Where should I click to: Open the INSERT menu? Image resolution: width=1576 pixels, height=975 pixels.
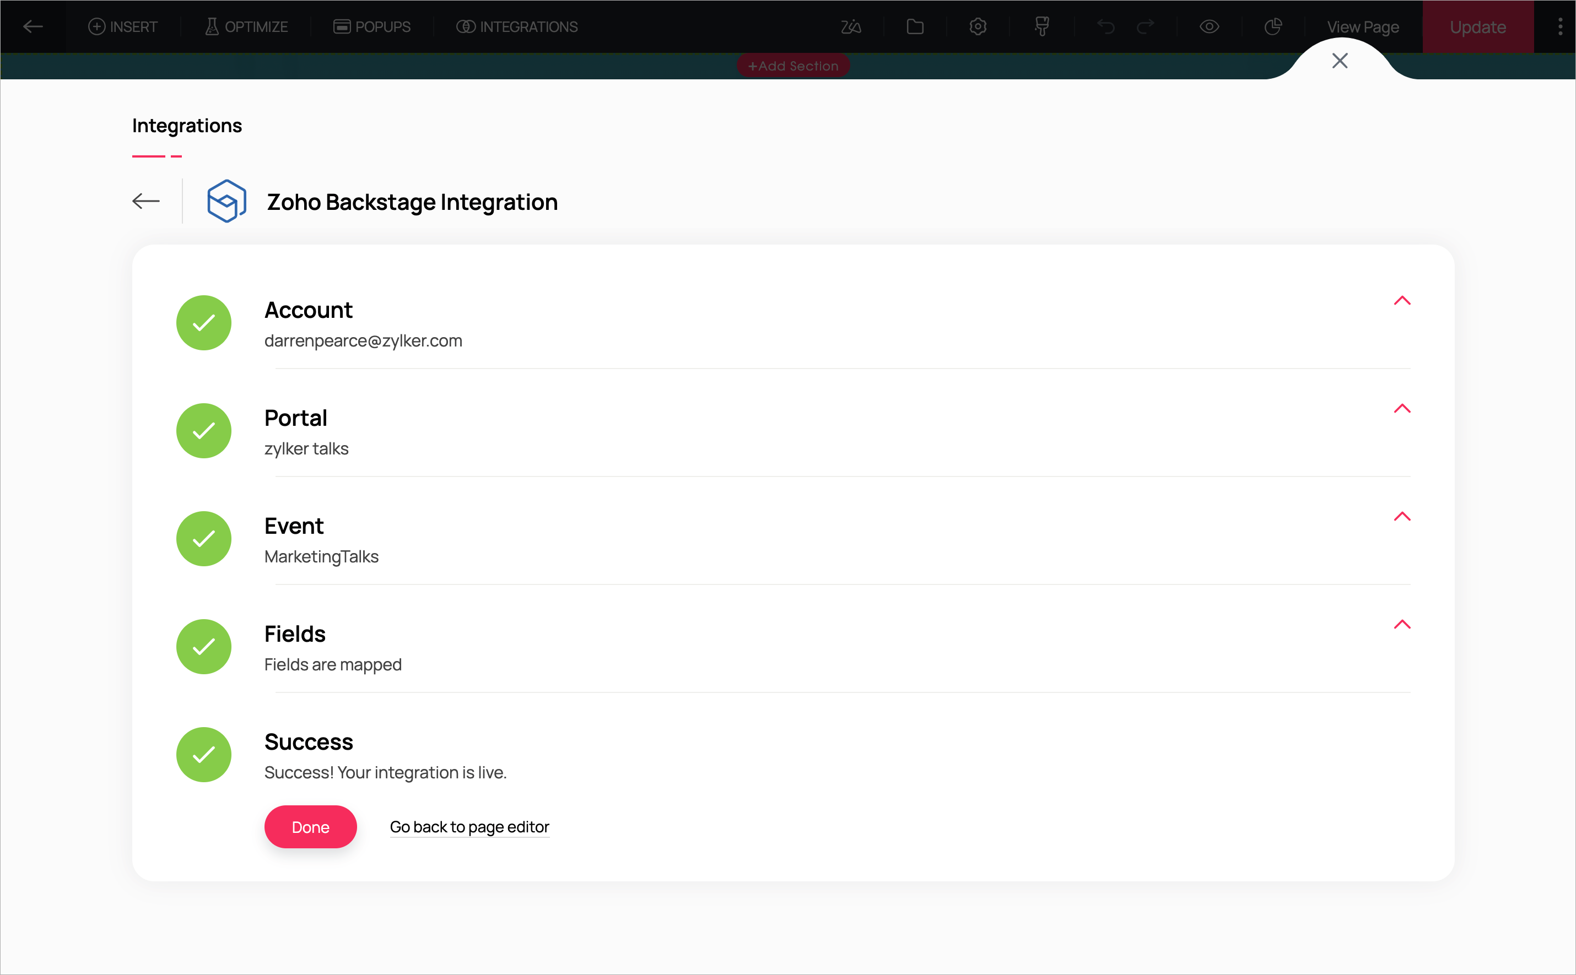pos(122,26)
